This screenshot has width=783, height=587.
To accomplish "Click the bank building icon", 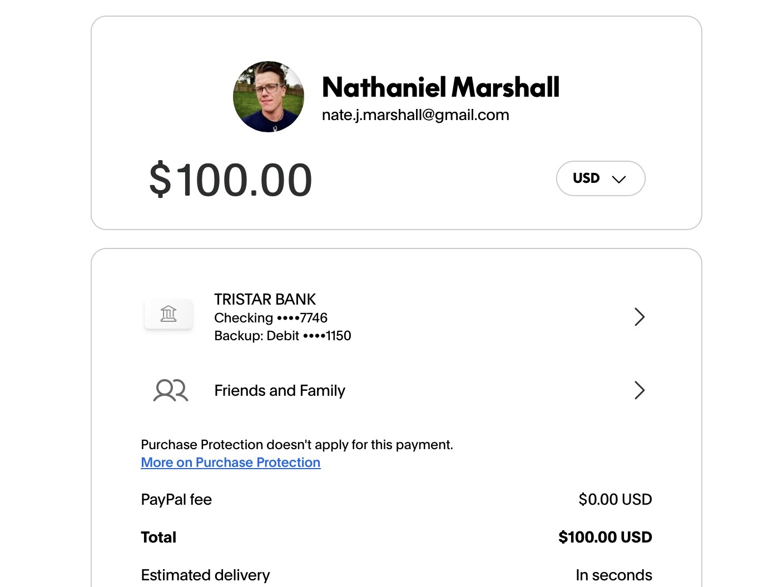I will (x=169, y=314).
